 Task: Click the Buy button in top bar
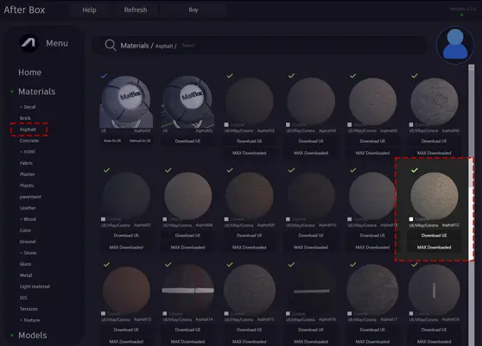click(x=193, y=9)
